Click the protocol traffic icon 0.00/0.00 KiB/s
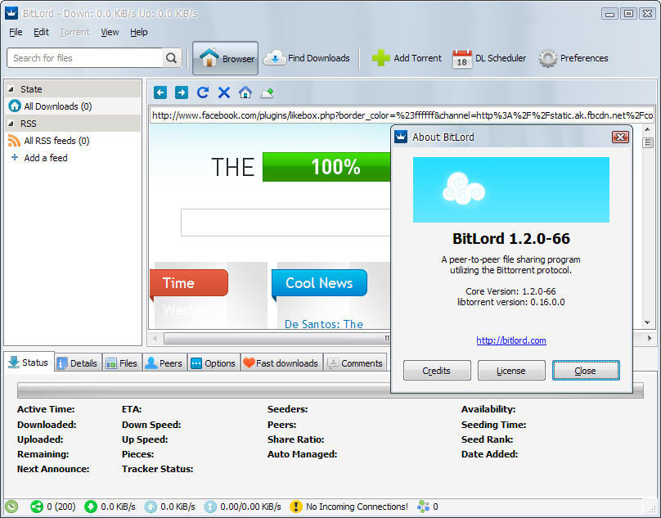The image size is (661, 518). (x=210, y=507)
